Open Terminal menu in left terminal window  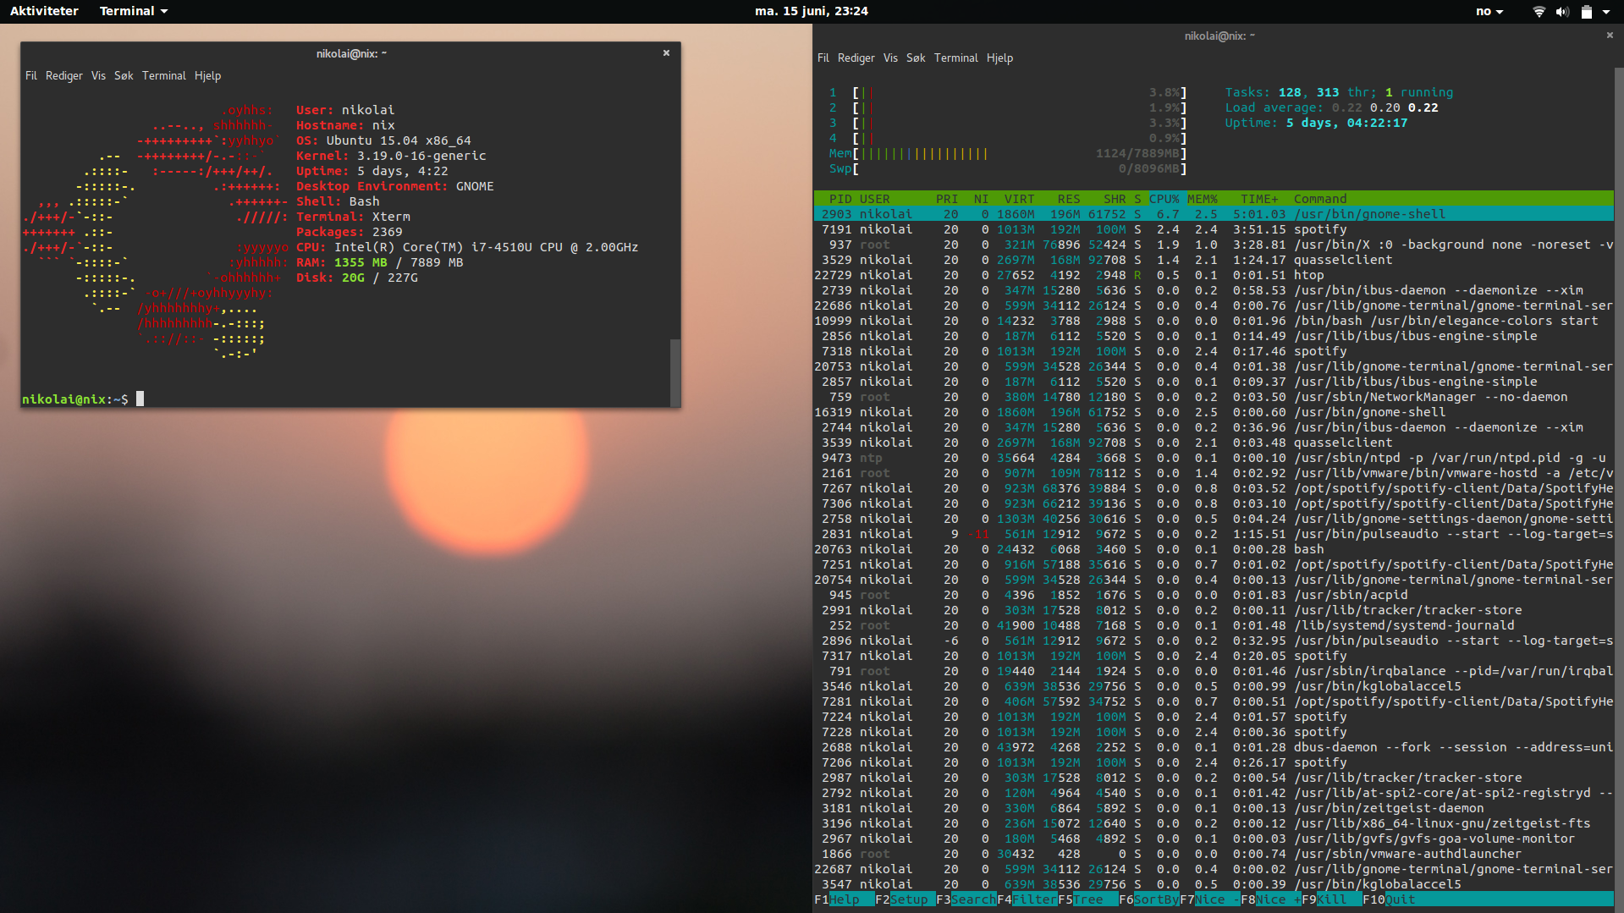point(163,75)
